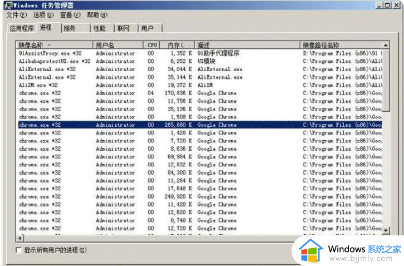Image resolution: width=404 pixels, height=266 pixels.
Task: Select chrome.exe process using 35,136 K
Action: (x=200, y=109)
